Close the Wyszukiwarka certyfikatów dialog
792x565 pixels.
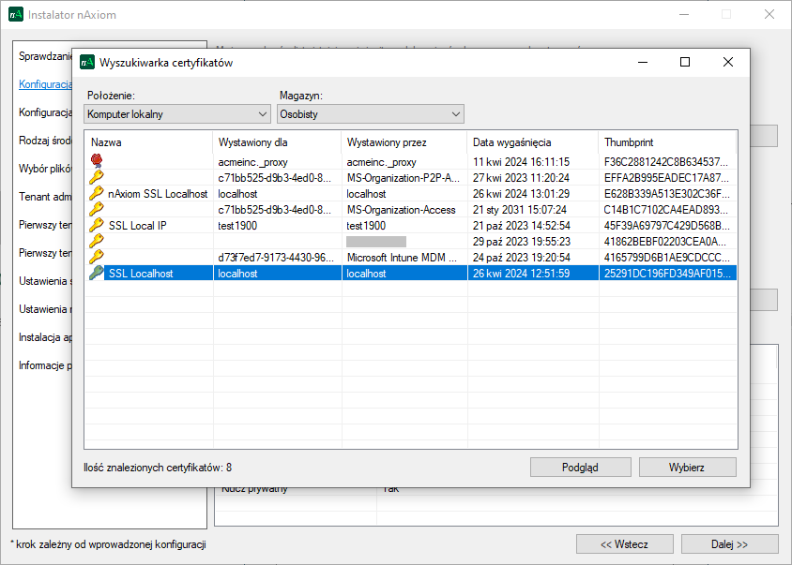point(728,62)
